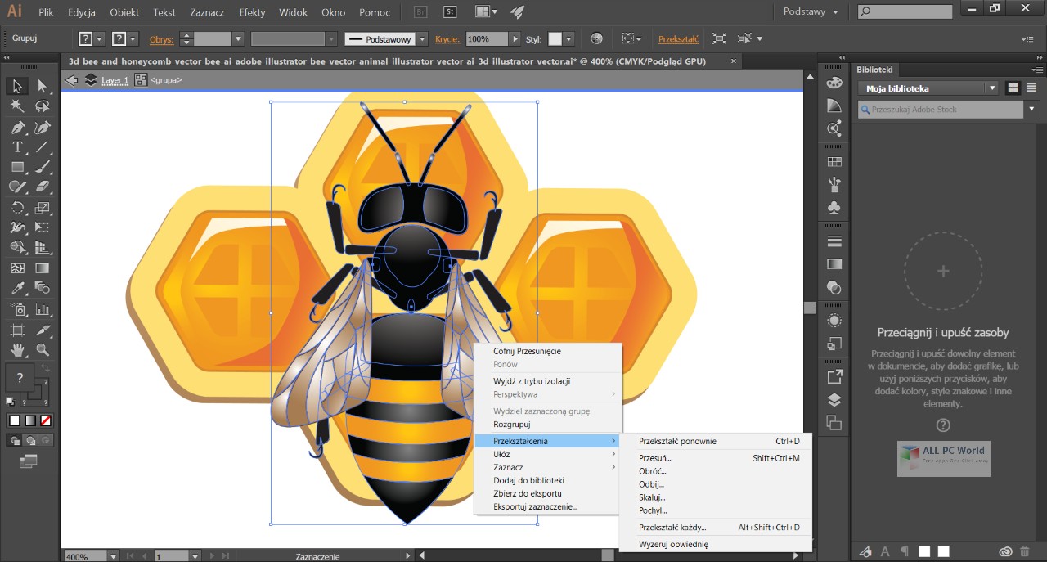Select the Direct Selection tool
1047x562 pixels.
[x=43, y=86]
